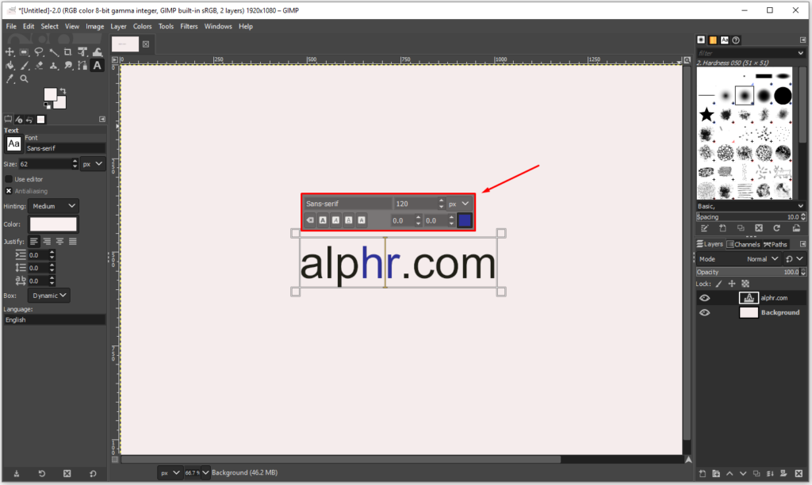Open the Edit Brush dialog
The height and width of the screenshot is (485, 812).
click(706, 227)
